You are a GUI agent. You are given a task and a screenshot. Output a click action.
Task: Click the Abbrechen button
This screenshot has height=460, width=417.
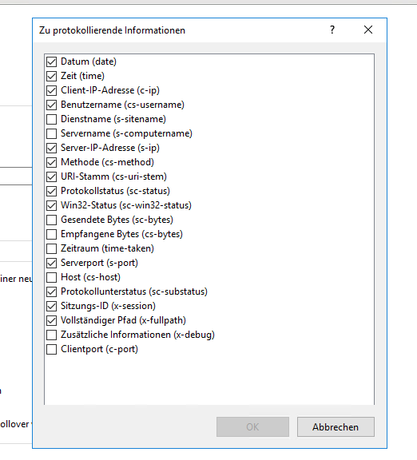tap(336, 426)
